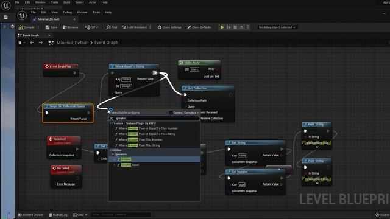Open the main window Build menu
Viewport: 390px width, 219px height.
coord(66,2)
